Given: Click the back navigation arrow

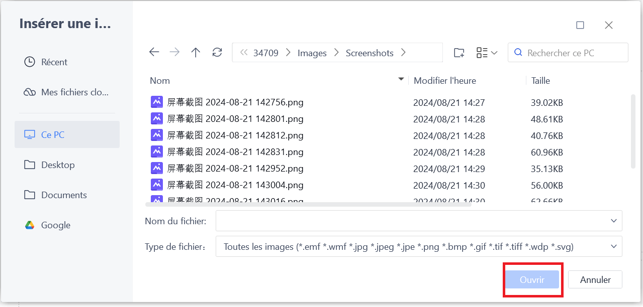Looking at the screenshot, I should [154, 53].
